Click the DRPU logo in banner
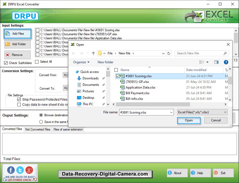The height and width of the screenshot is (183, 239). coord(25,16)
